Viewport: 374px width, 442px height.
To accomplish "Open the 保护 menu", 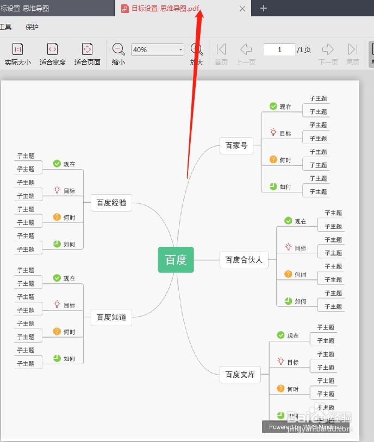I will [x=32, y=27].
